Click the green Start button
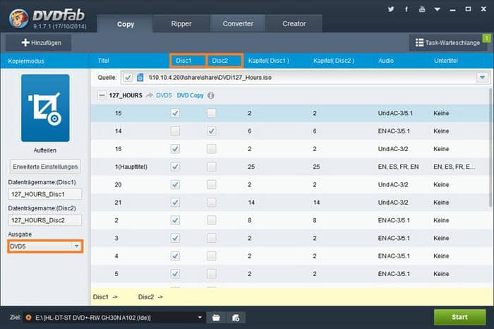Viewport: 494px width, 329px height. click(x=459, y=317)
